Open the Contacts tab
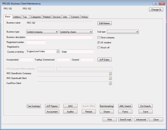Image resolution: width=167 pixels, height=130 pixels. click(75, 17)
